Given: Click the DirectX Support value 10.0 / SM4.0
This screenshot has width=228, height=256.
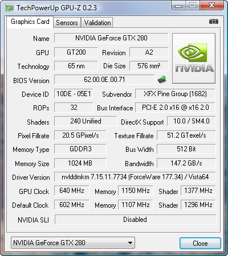Looking at the screenshot, I should point(192,121).
